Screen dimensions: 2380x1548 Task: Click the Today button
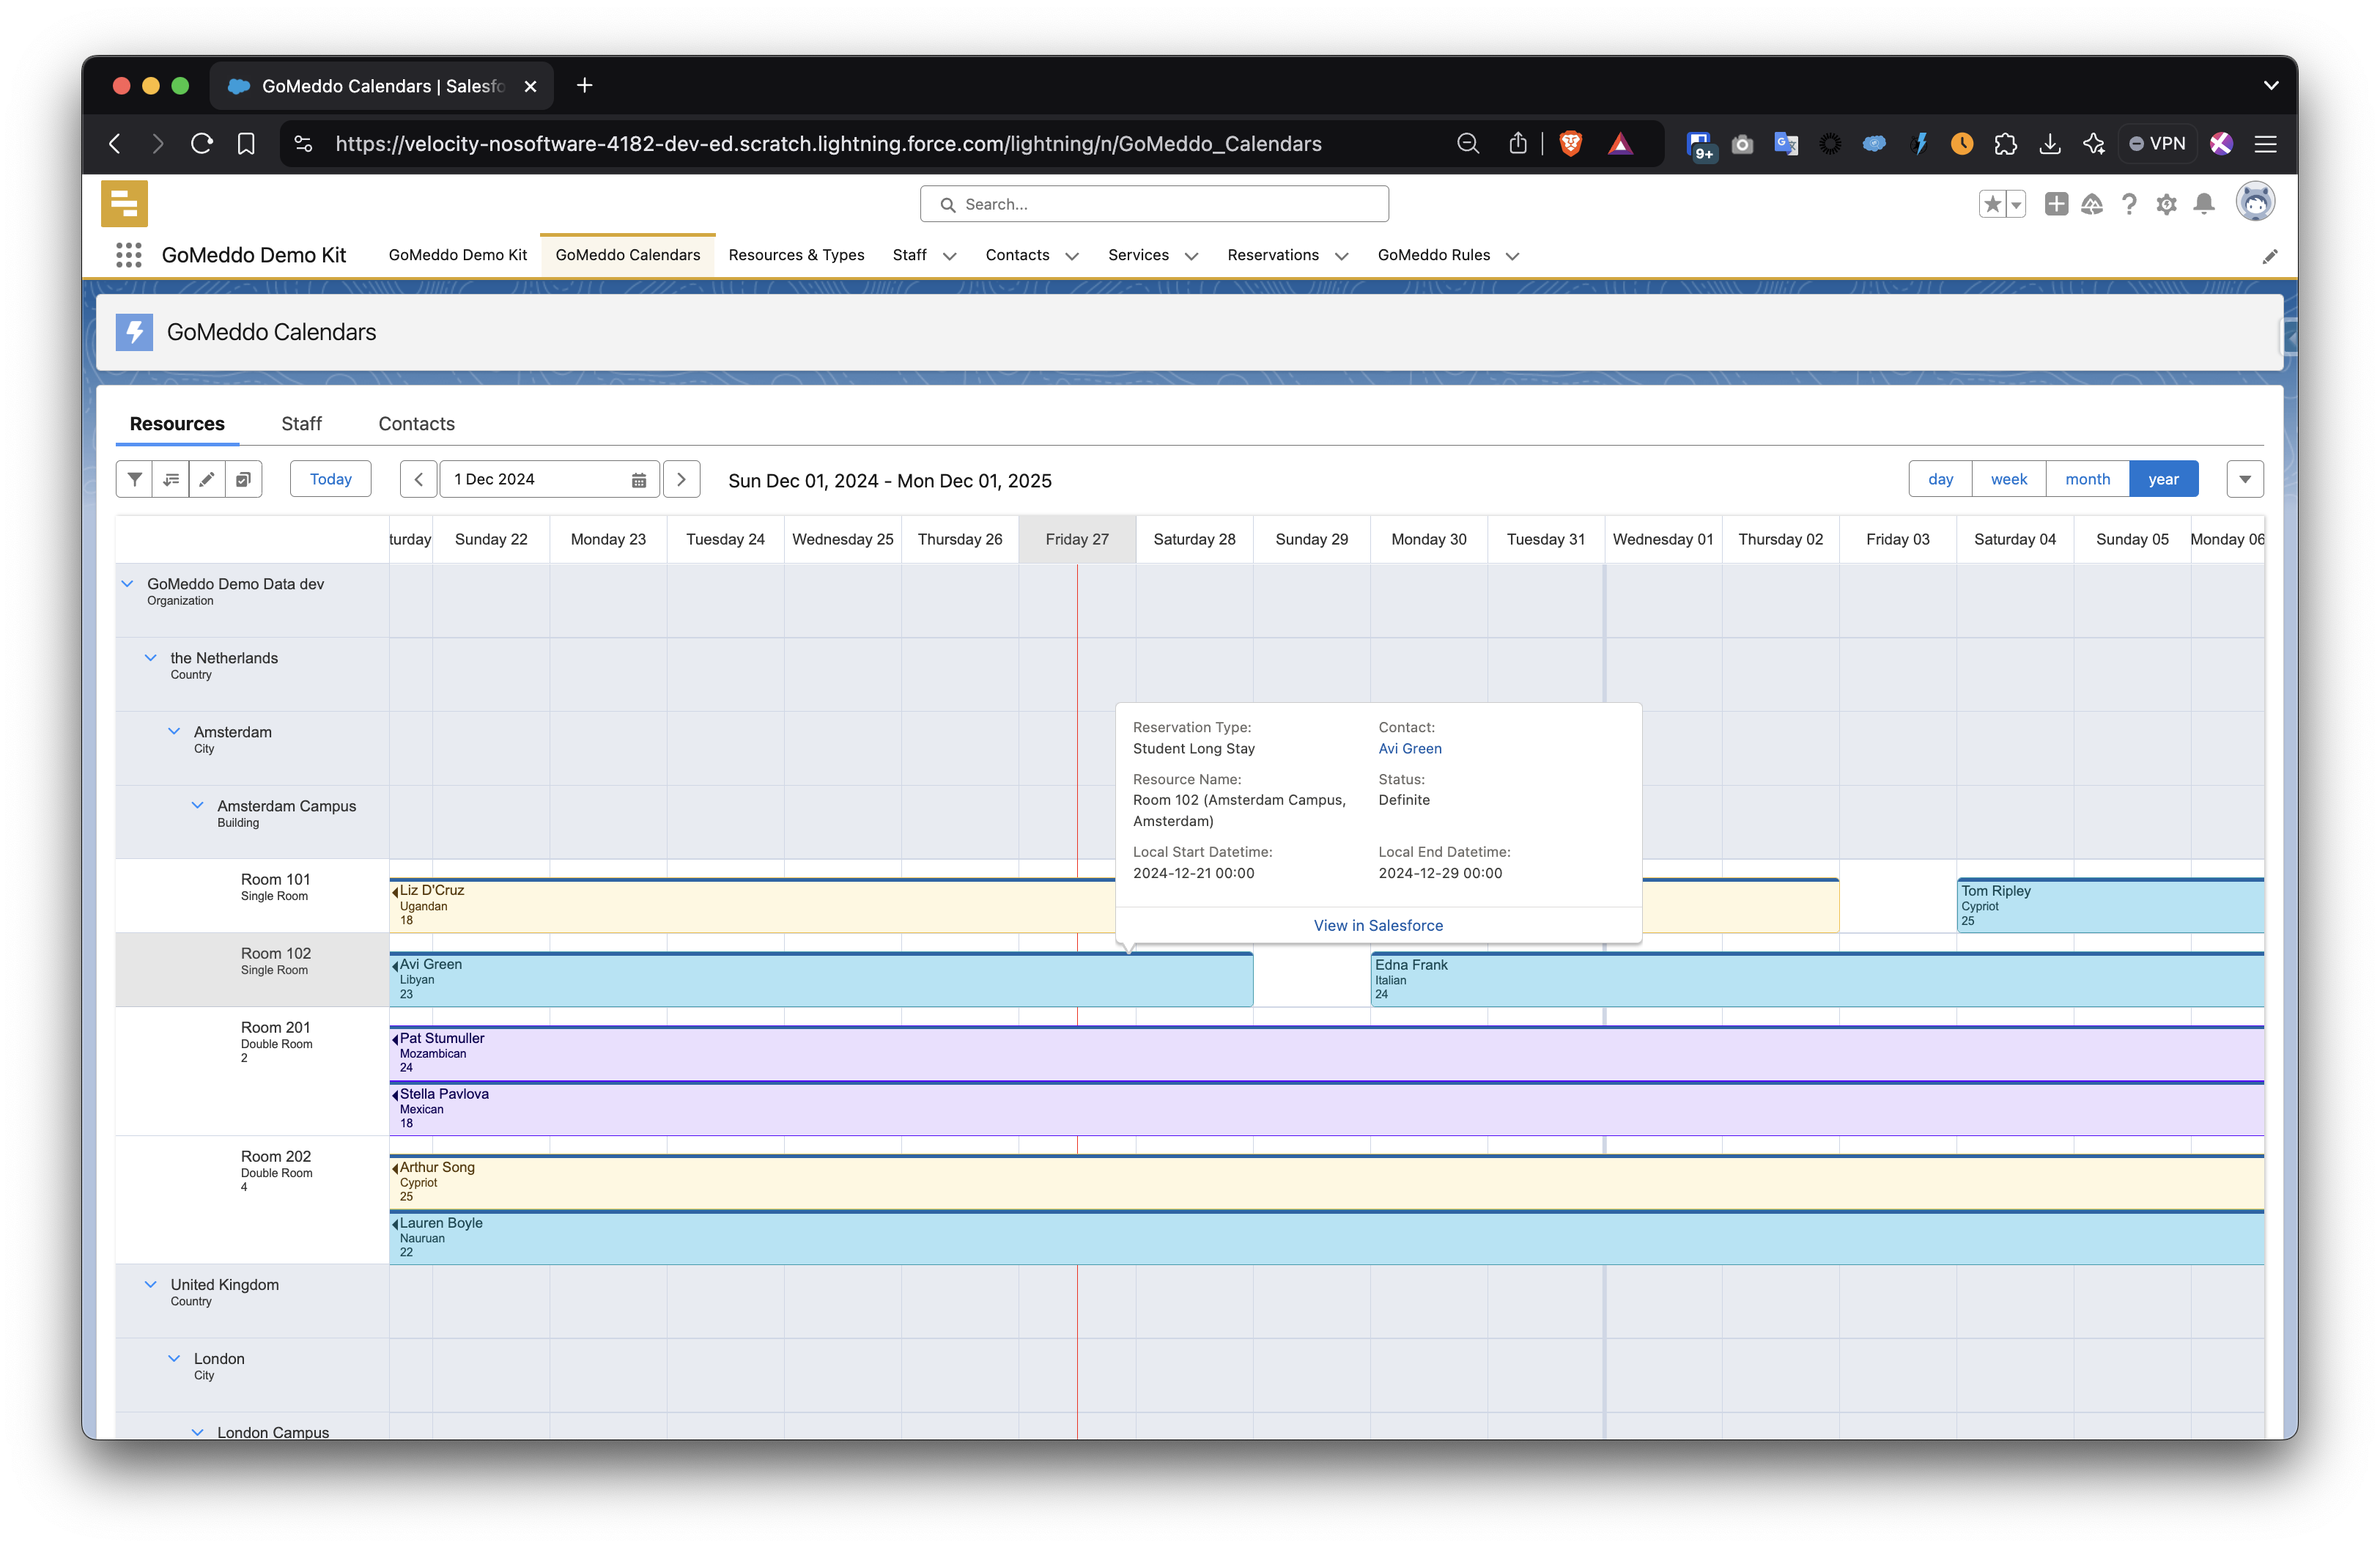330,479
